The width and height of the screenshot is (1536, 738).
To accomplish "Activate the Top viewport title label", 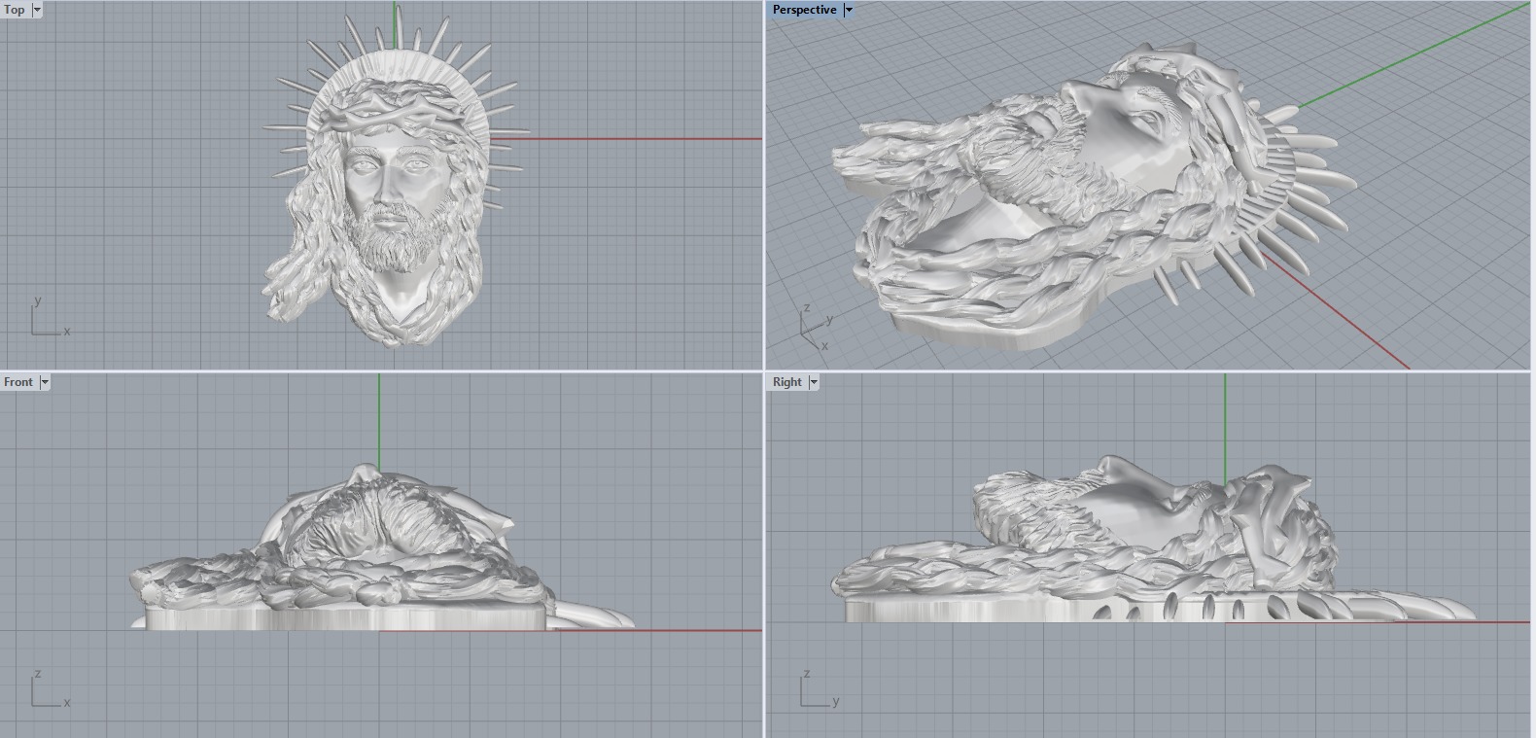I will pos(15,10).
